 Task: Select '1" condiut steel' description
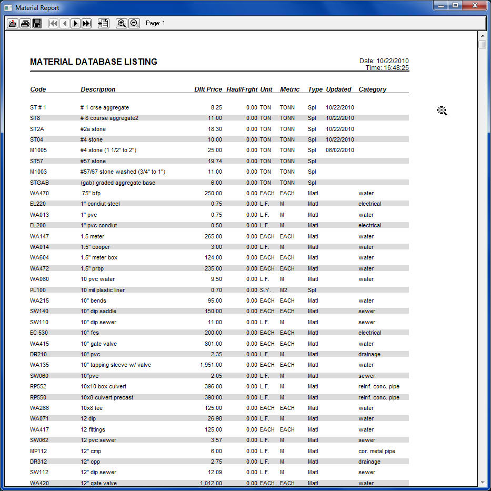tap(100, 204)
